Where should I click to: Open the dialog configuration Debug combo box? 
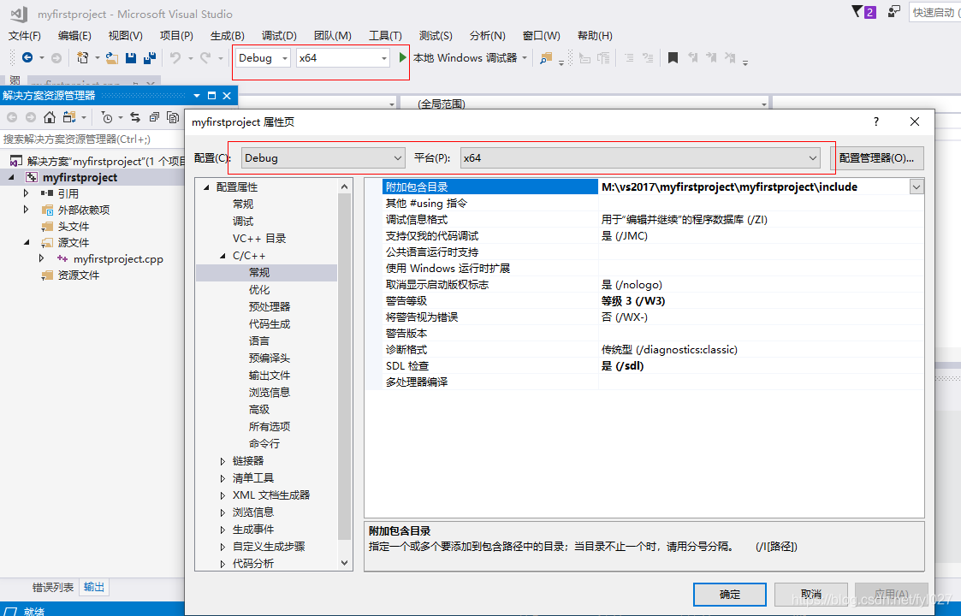click(x=323, y=158)
